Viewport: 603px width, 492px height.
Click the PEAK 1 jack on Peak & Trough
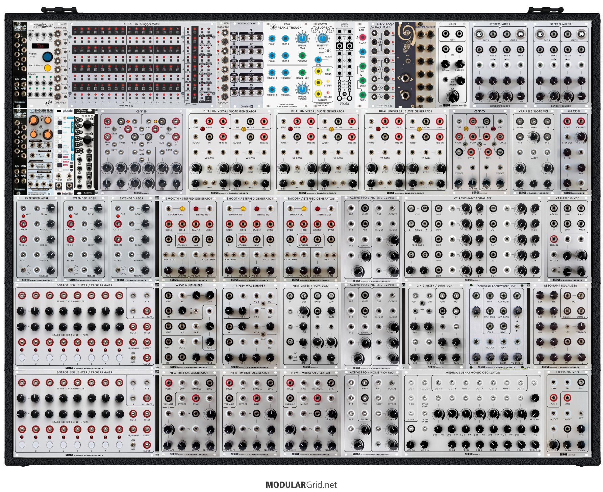tap(272, 38)
